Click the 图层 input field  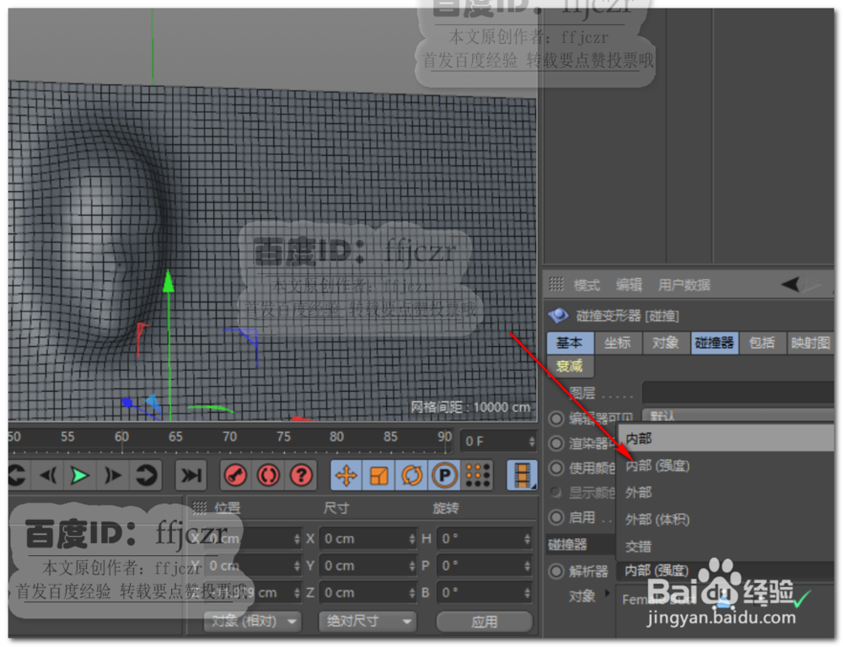pyautogui.click(x=738, y=393)
